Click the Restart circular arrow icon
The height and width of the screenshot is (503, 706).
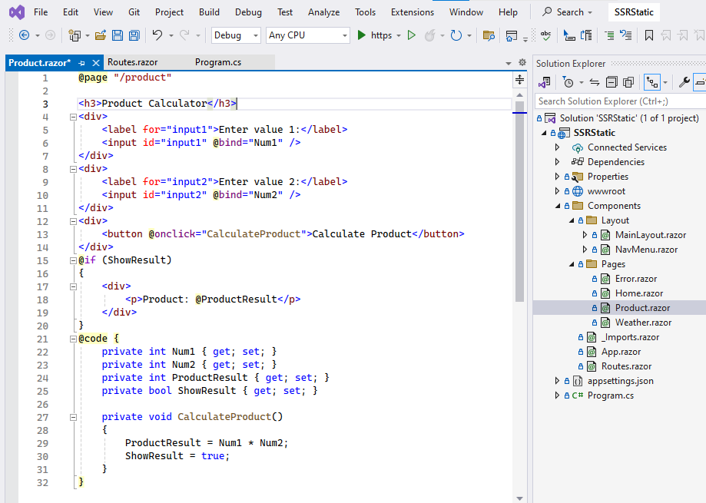click(x=456, y=35)
